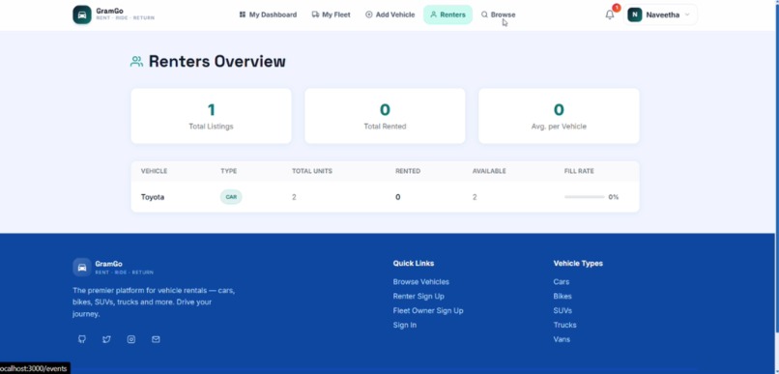Click the RENTED column header
Viewport: 779px width, 374px height.
pos(408,171)
